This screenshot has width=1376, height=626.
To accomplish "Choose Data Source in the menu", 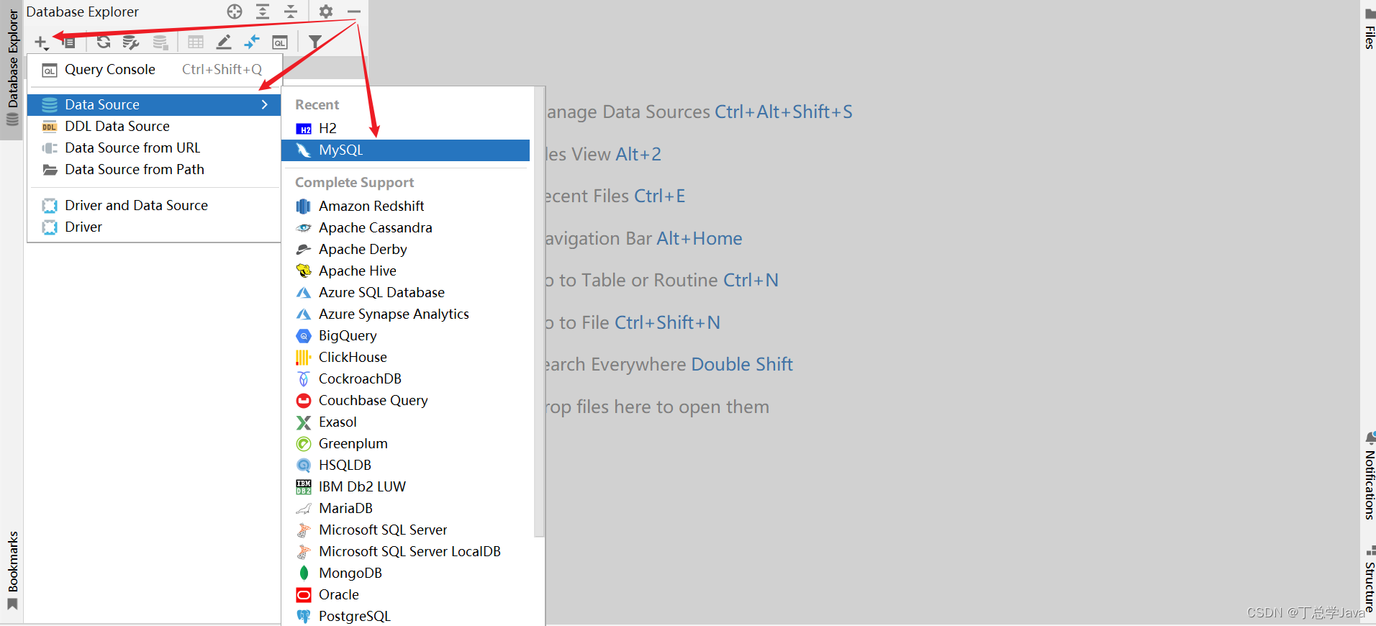I will tap(154, 105).
